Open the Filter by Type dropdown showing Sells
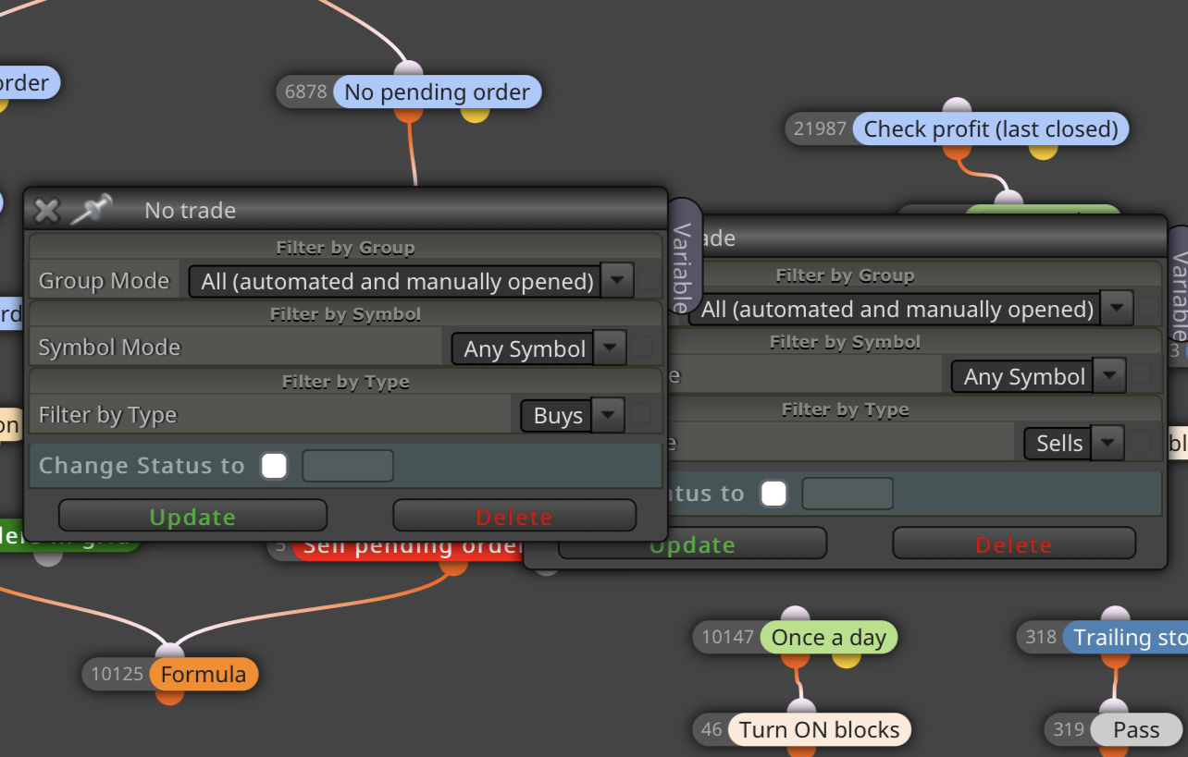Viewport: 1188px width, 757px height. pyautogui.click(x=1074, y=443)
